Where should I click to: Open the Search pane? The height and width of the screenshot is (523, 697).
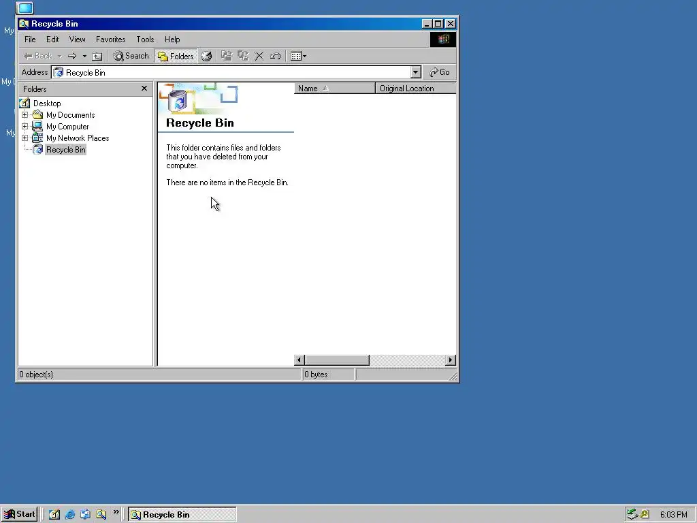(x=131, y=56)
